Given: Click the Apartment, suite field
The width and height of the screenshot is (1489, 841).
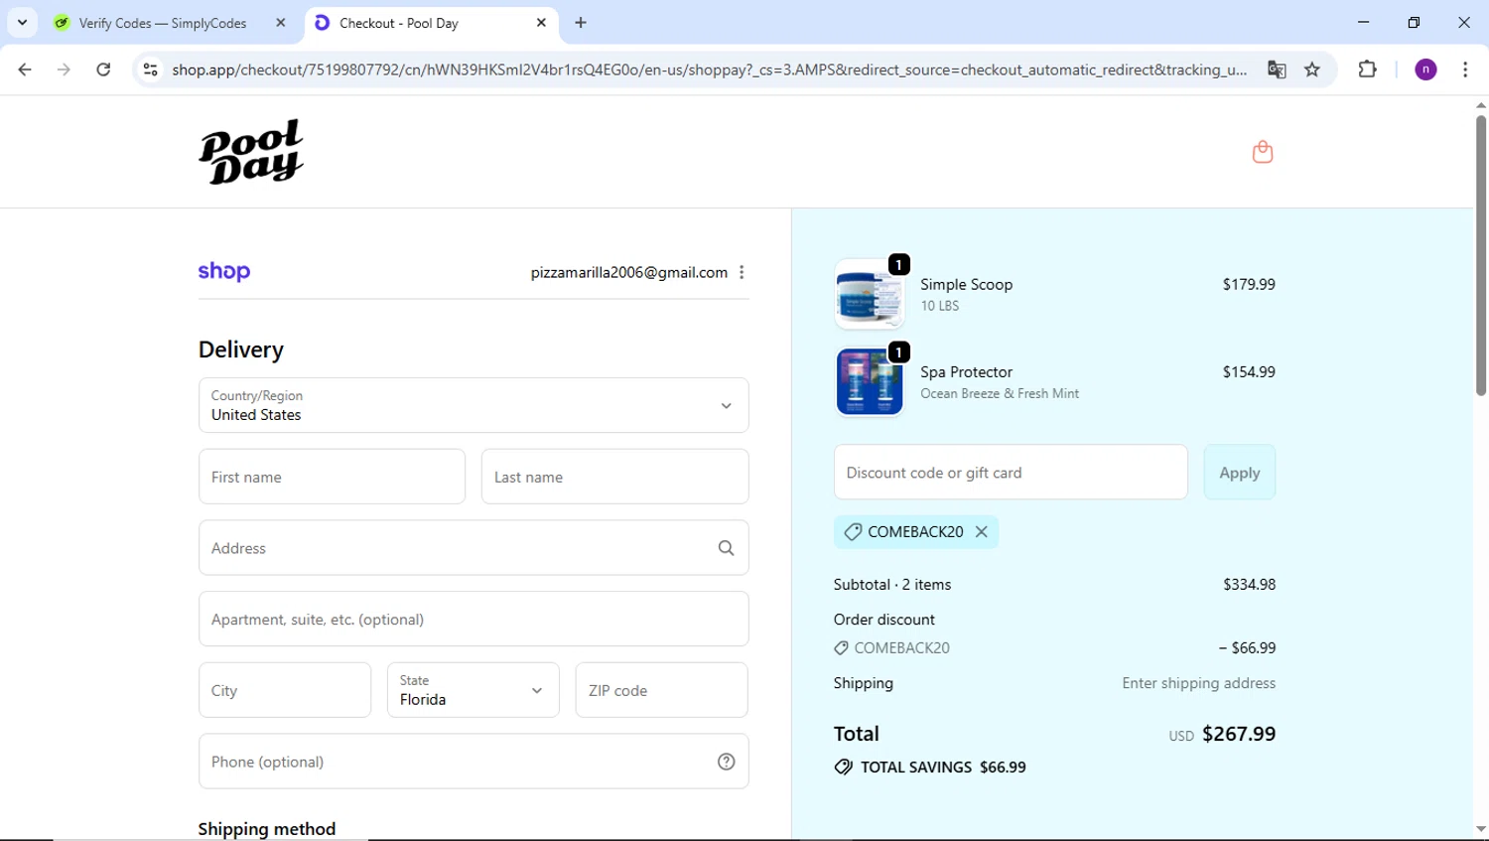Looking at the screenshot, I should coord(474,619).
